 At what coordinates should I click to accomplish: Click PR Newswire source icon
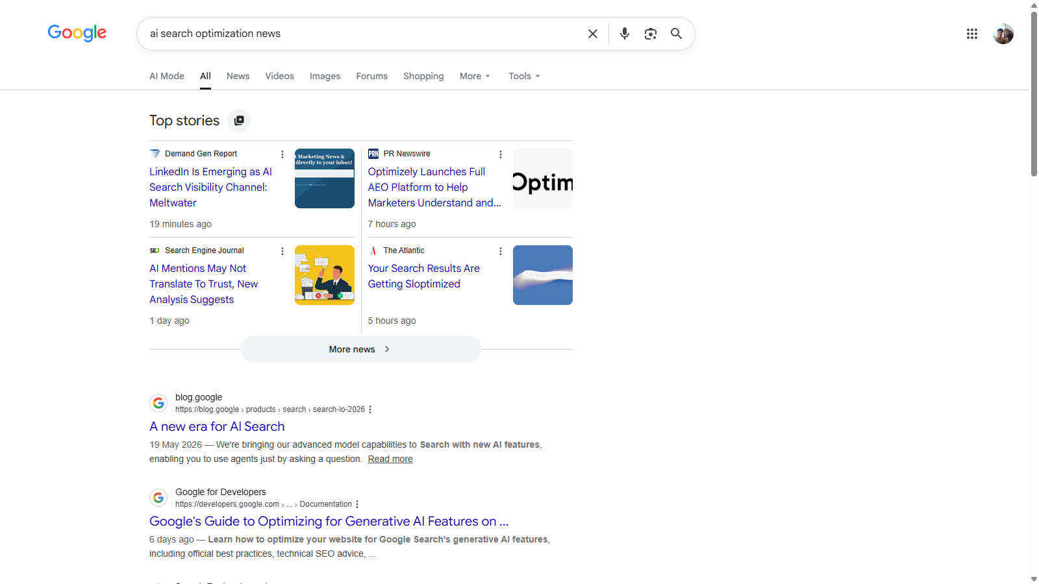[x=373, y=154]
